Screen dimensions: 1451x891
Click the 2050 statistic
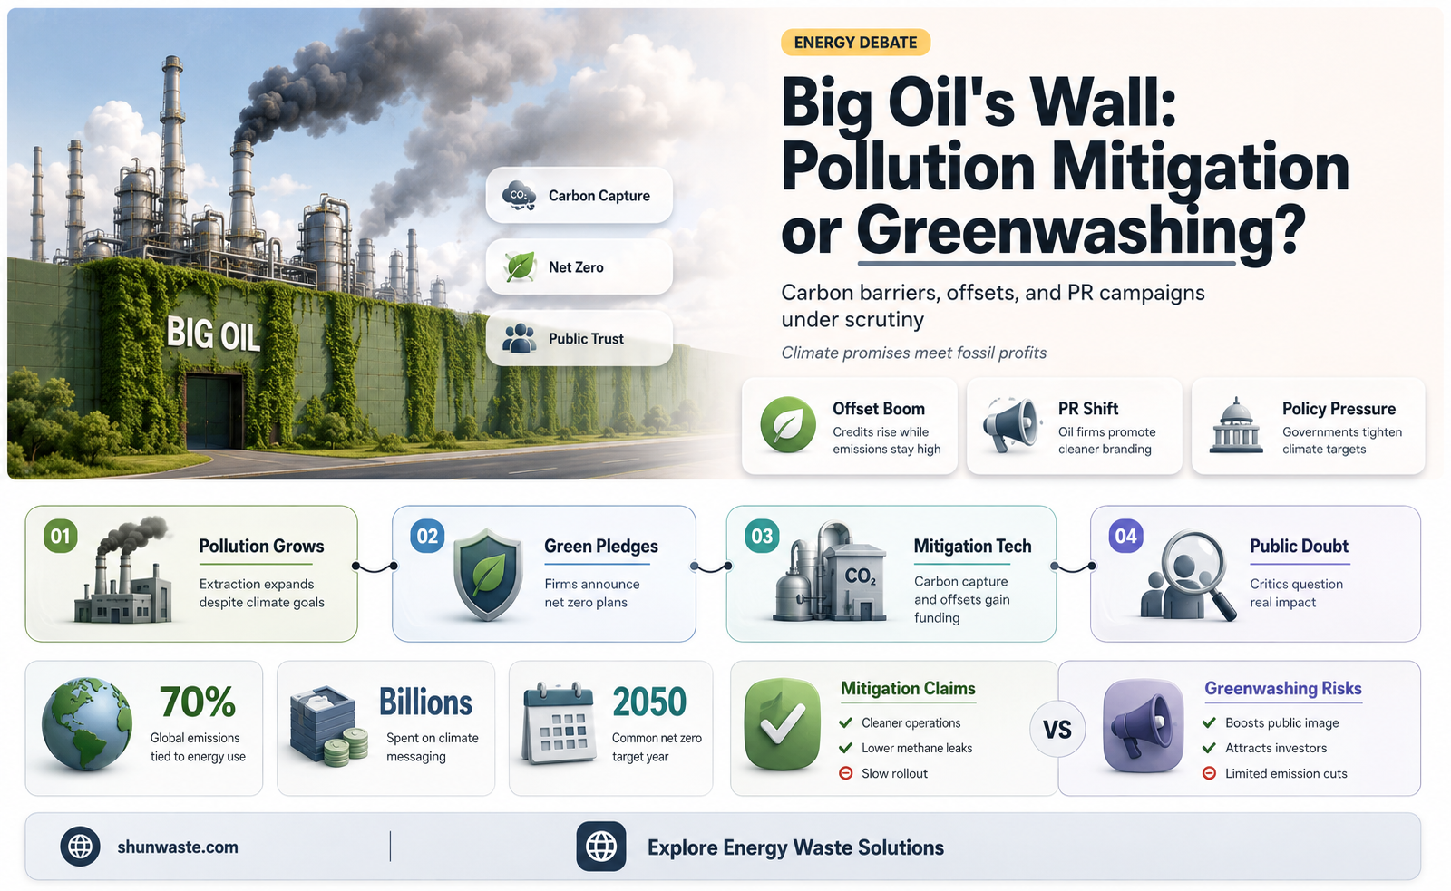point(649,702)
